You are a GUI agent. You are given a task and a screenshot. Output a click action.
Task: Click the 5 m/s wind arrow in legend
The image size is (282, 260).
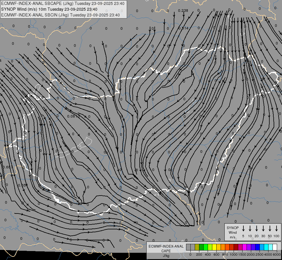pyautogui.click(x=243, y=229)
